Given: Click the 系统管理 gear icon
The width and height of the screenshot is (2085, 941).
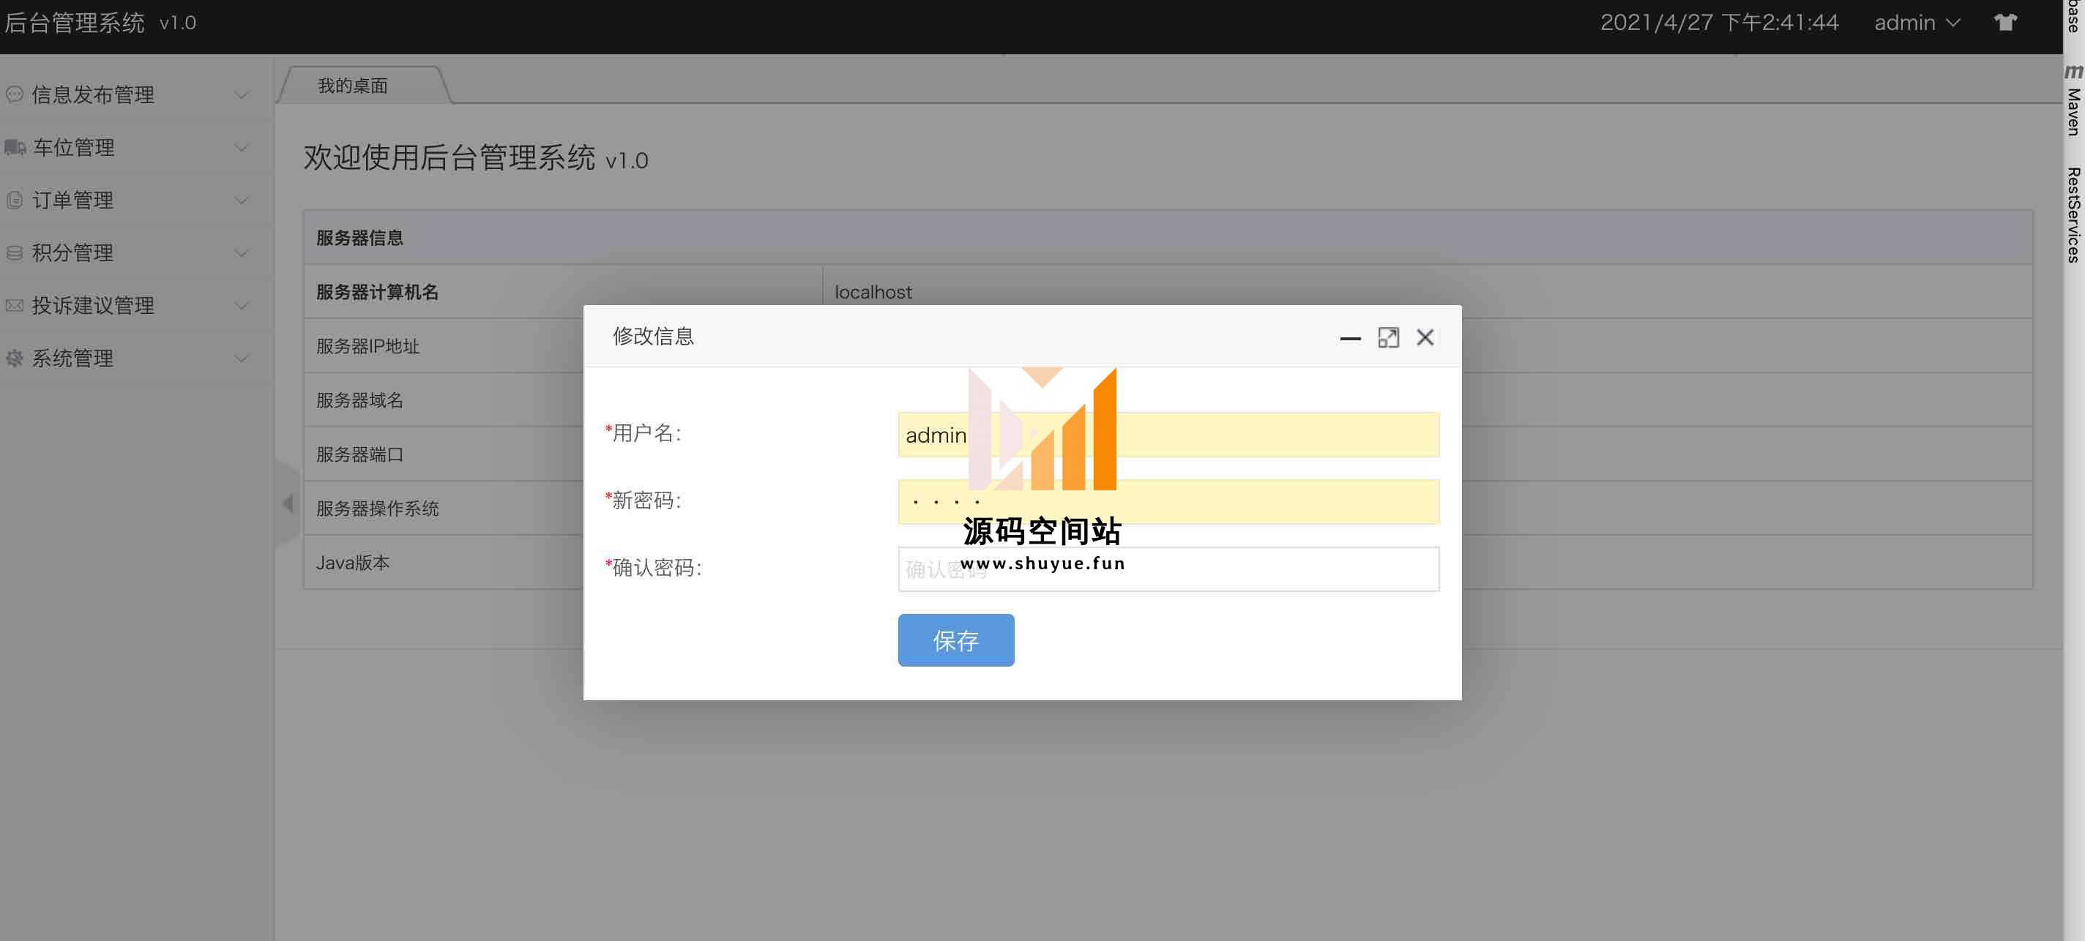Looking at the screenshot, I should tap(15, 358).
